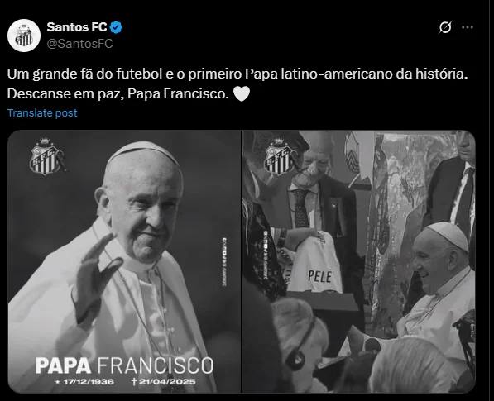
Task: Open the left photo of the waving Pope
Action: coord(124,261)
